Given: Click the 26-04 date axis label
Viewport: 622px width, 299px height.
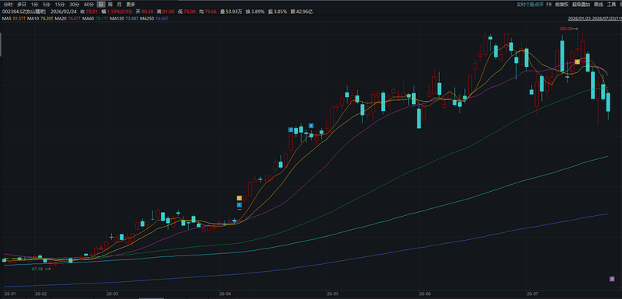Looking at the screenshot, I should pos(225,294).
